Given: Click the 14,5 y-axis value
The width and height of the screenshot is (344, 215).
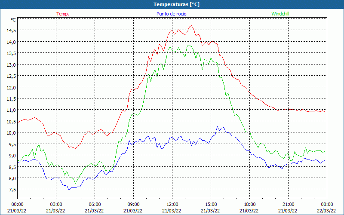Looking at the screenshot, I should [11, 31].
